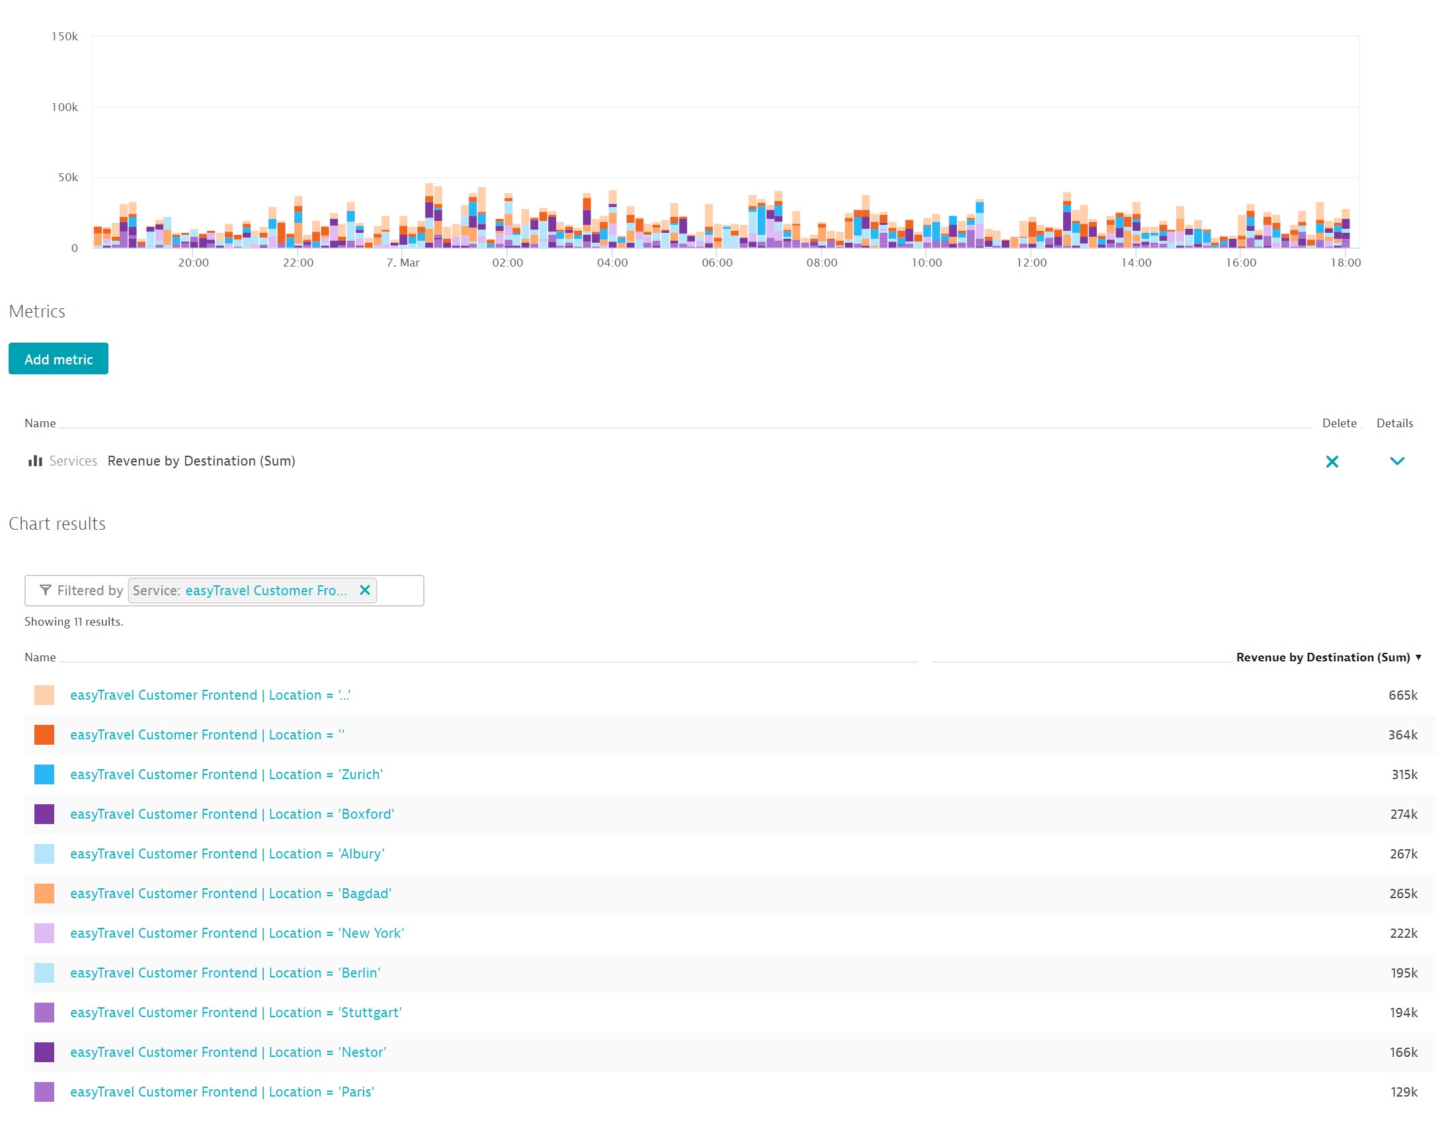Image resolution: width=1444 pixels, height=1125 pixels.
Task: Open the Location = 'Albury' result
Action: coord(227,854)
